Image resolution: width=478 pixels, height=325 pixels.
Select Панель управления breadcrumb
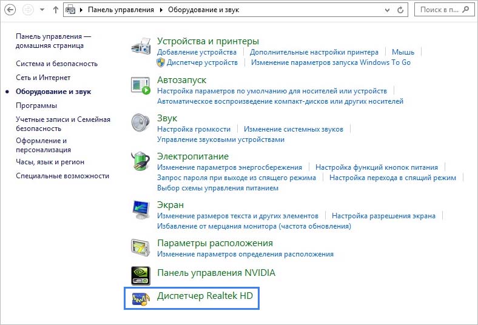(121, 10)
